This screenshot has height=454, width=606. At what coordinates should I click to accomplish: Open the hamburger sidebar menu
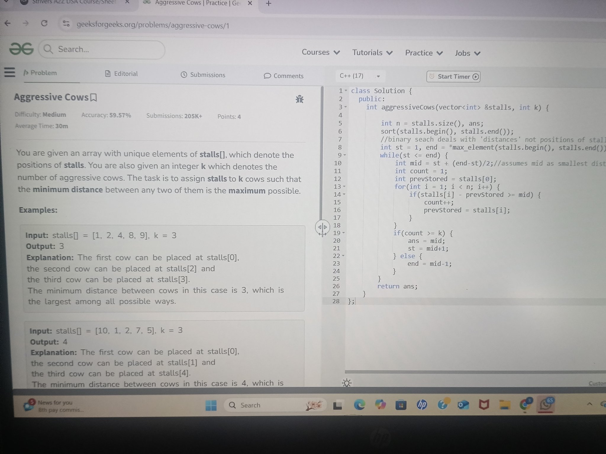click(9, 72)
